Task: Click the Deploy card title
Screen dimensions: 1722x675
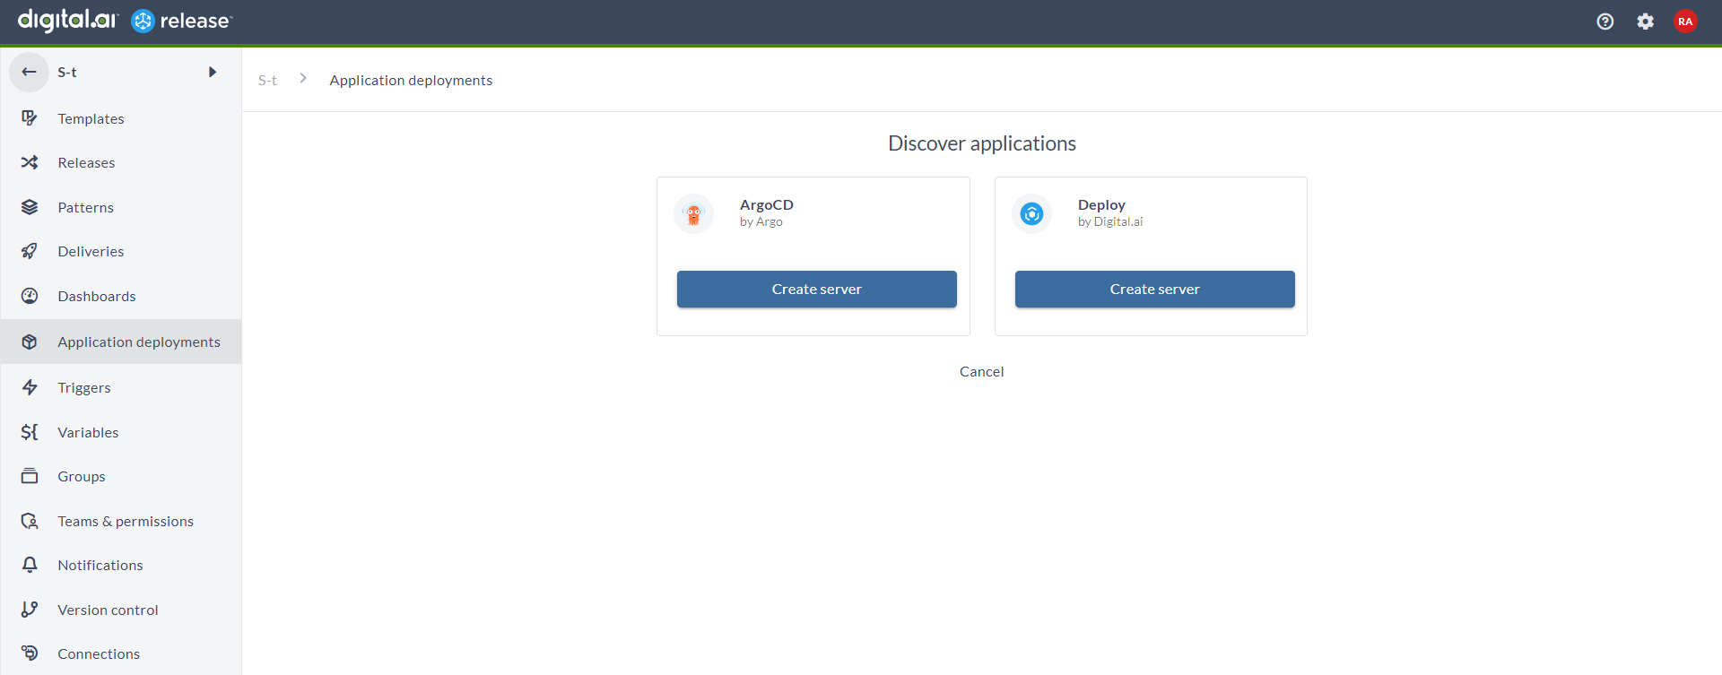Action: pos(1101,204)
